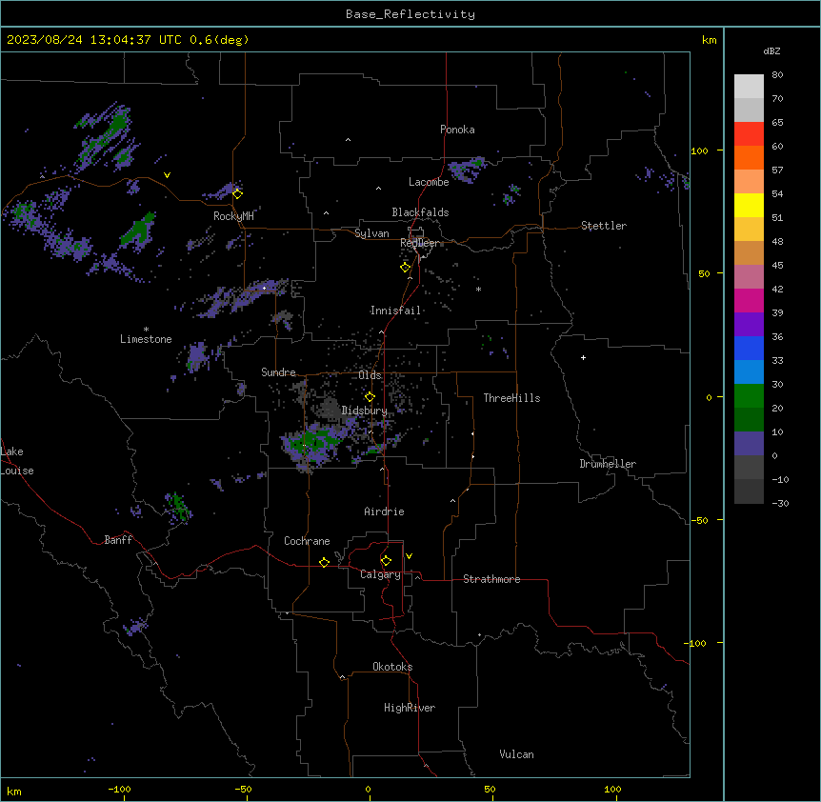Click the Cochrane label

[307, 541]
